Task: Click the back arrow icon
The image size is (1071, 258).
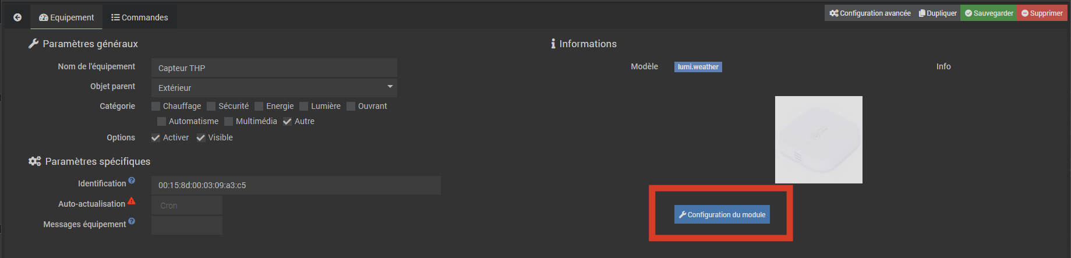Action: 17,17
